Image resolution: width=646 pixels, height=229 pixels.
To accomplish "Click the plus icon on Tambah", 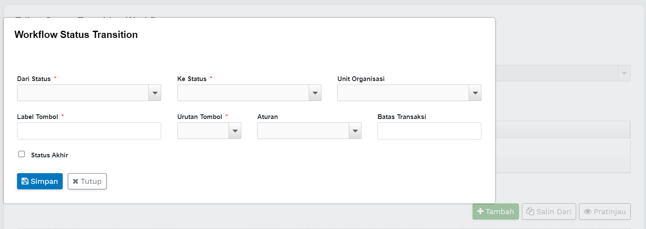I will pyautogui.click(x=480, y=212).
